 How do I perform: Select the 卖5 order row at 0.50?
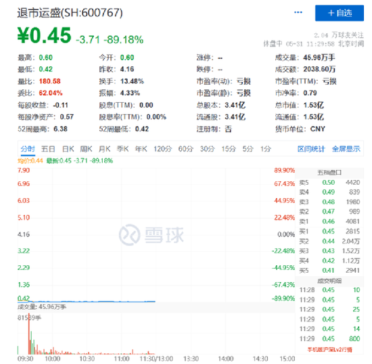tap(329, 182)
